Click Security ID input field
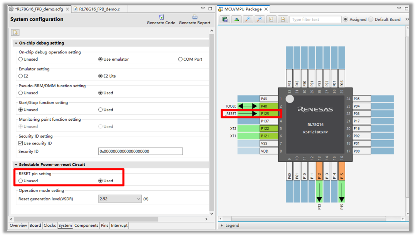 pos(140,151)
